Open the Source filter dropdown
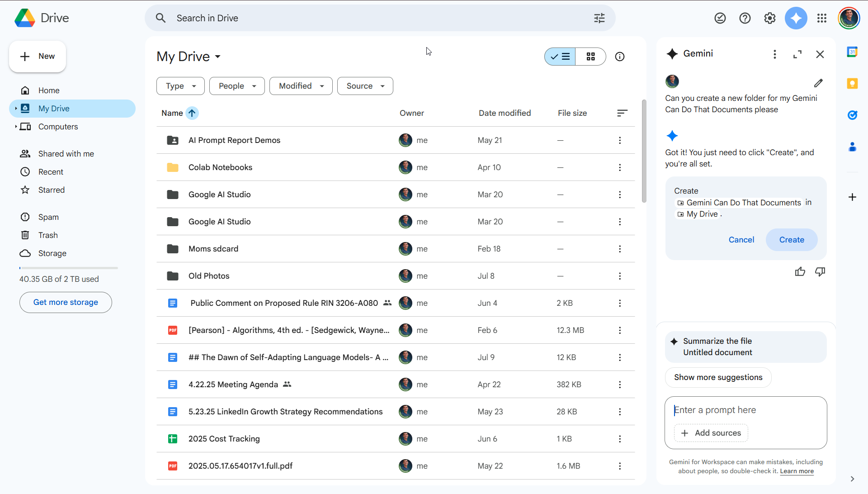Image resolution: width=868 pixels, height=494 pixels. (x=365, y=86)
